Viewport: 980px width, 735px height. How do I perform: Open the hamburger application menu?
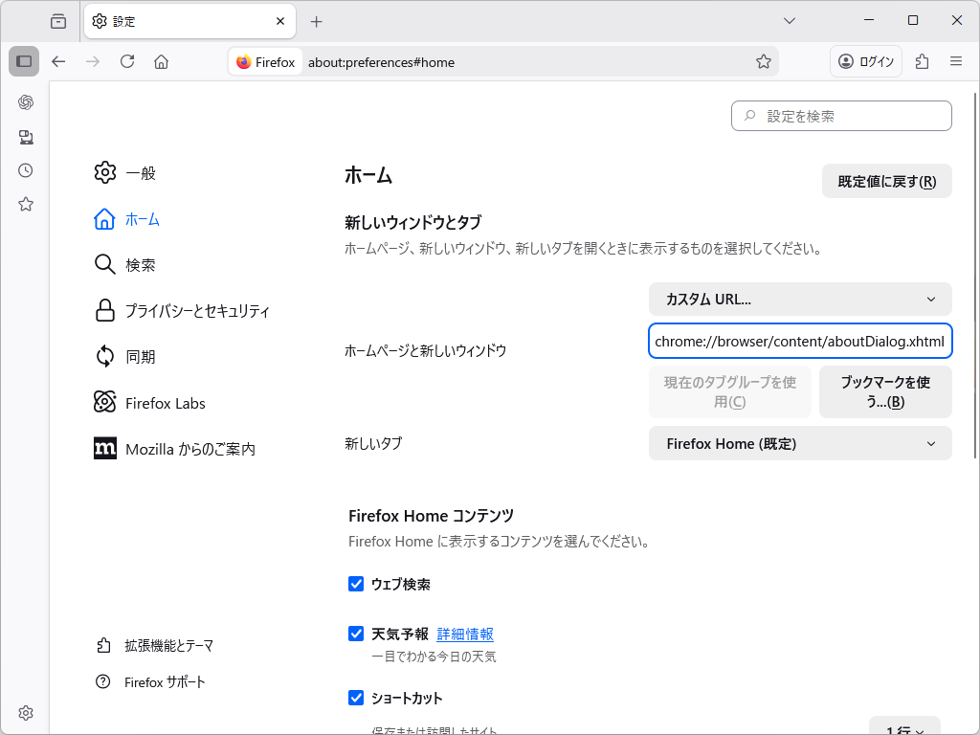956,61
